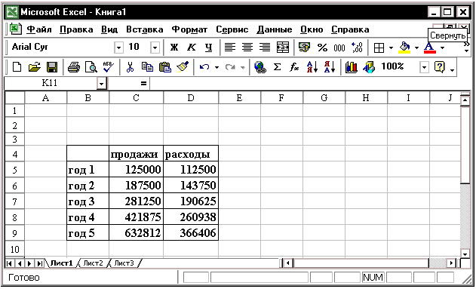This screenshot has width=476, height=289.
Task: Cut selection with scissors icon
Action: point(130,67)
